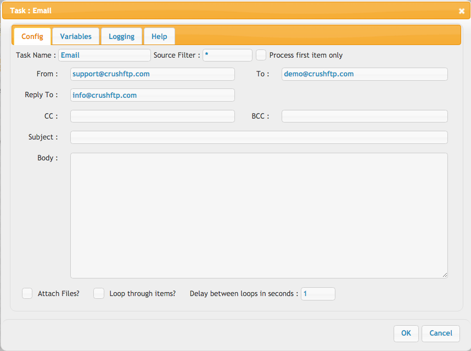Focus the Subject input field
Viewport: 471px width, 351px height.
click(x=259, y=137)
